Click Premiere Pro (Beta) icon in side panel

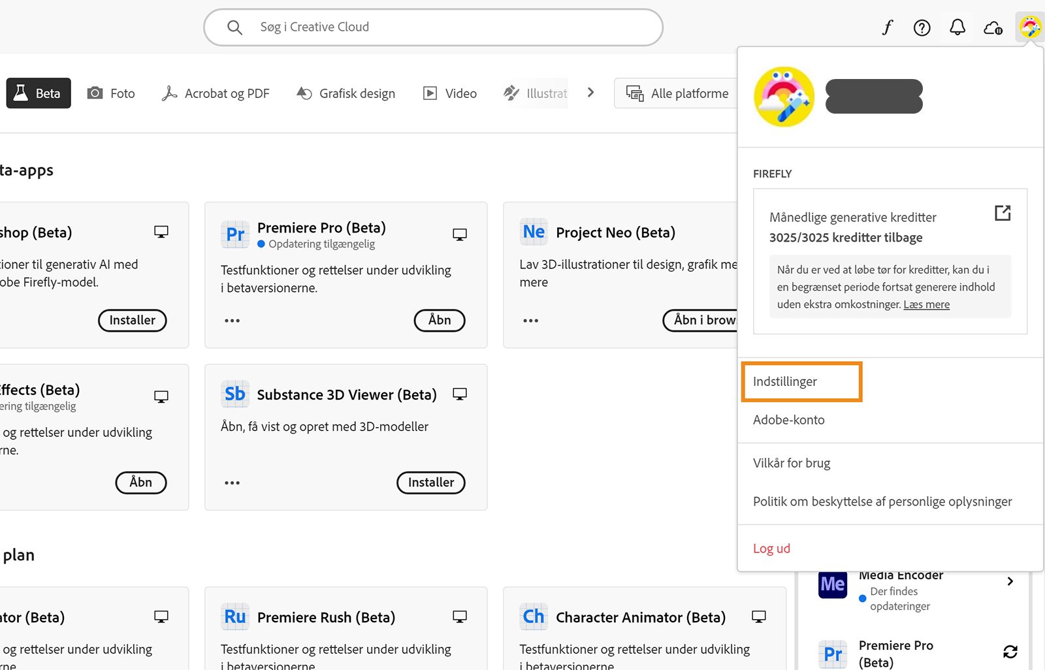click(833, 654)
